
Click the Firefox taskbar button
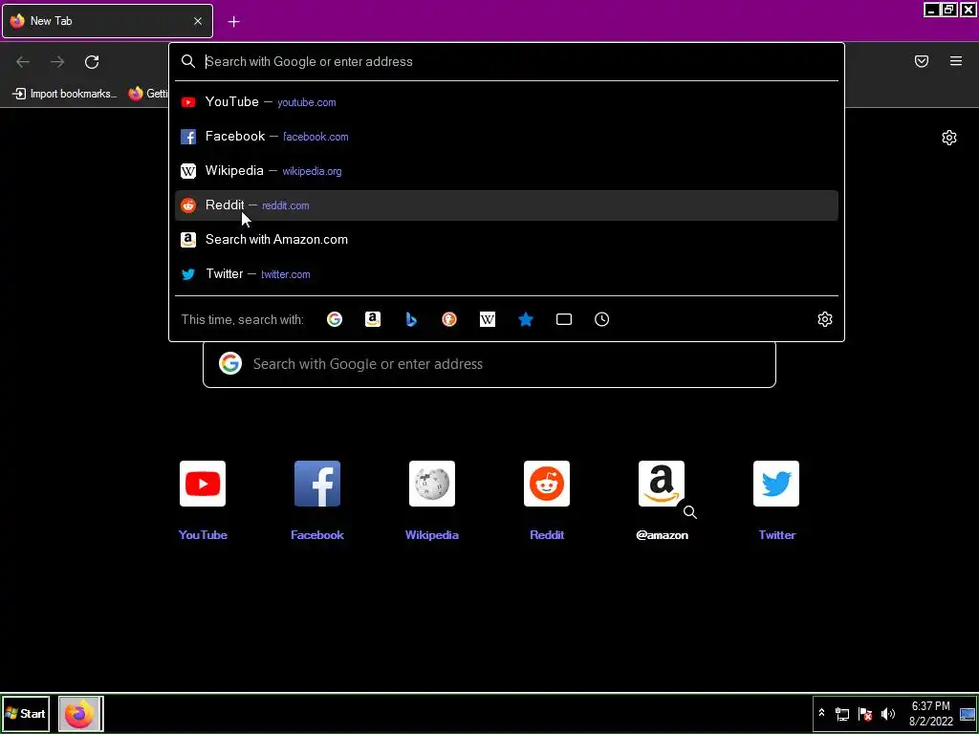(x=80, y=713)
